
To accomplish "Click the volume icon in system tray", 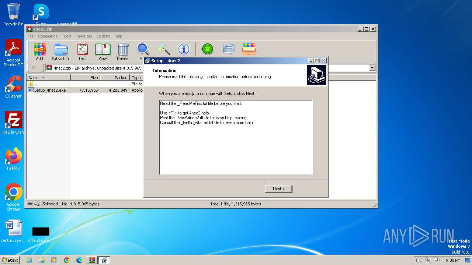I will pos(419,260).
